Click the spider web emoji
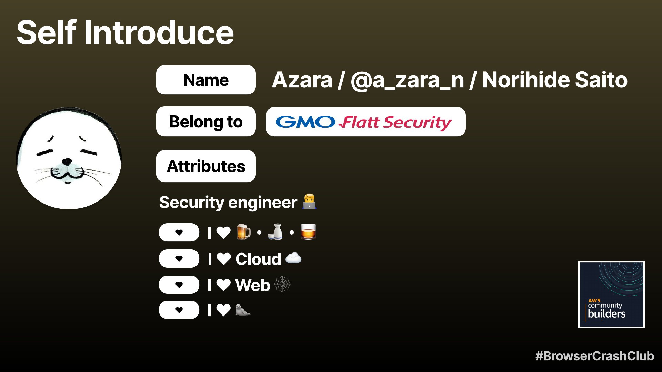 [x=282, y=284]
